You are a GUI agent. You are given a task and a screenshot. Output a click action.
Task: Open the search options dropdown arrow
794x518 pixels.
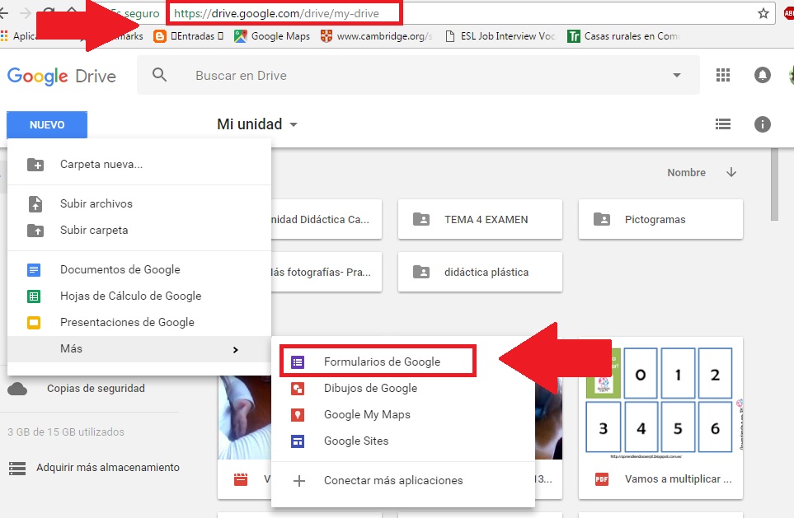tap(677, 75)
